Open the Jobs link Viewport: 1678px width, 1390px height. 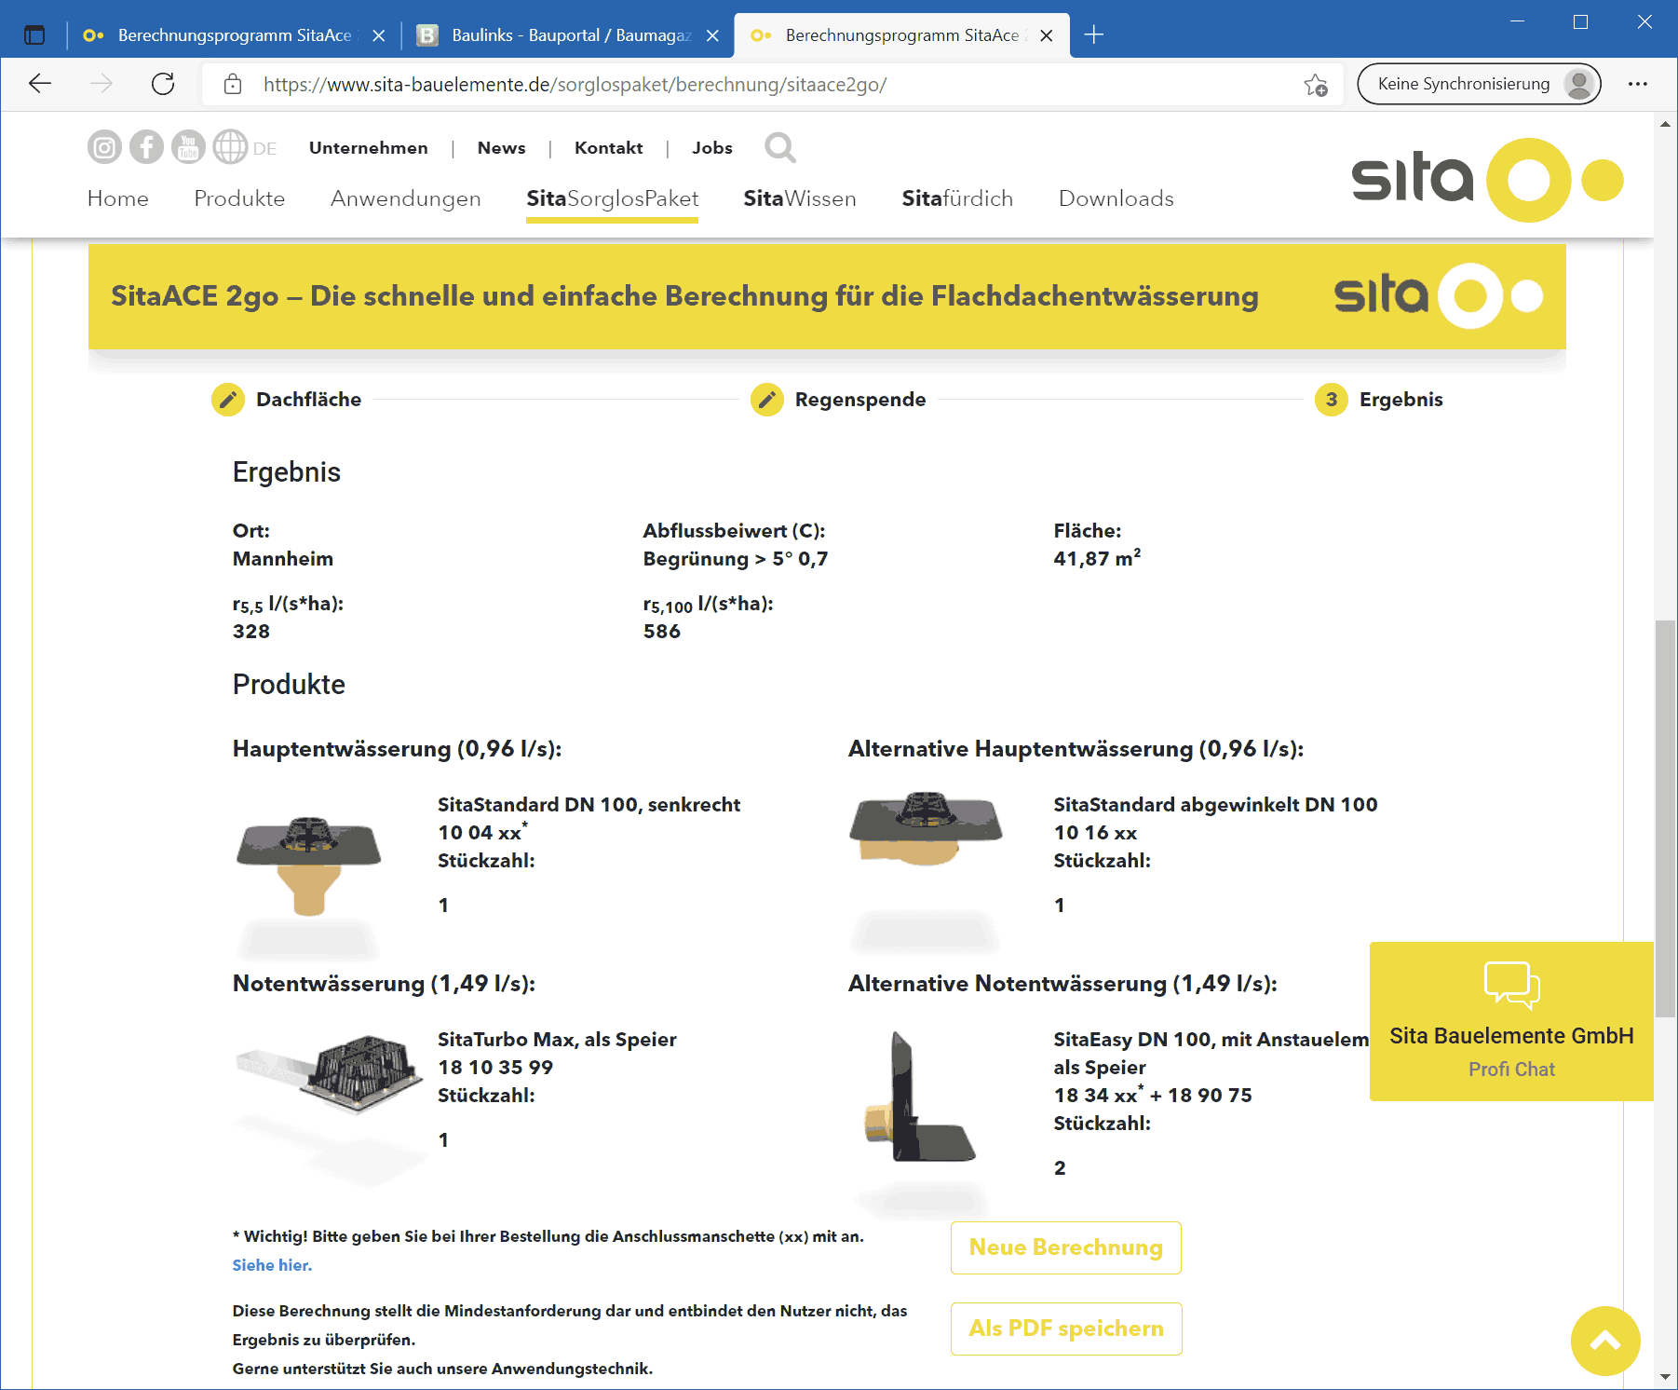click(712, 148)
